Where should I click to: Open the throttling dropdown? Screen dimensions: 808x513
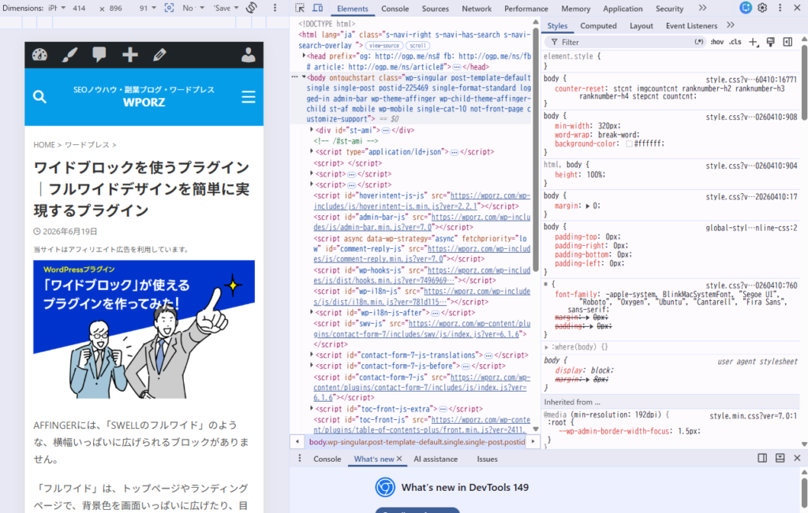click(x=193, y=8)
